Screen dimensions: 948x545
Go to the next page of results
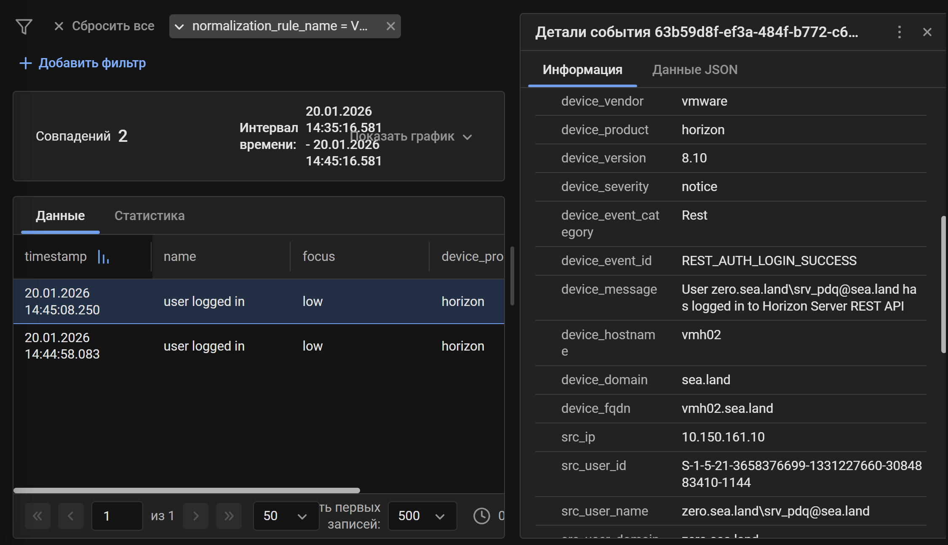pyautogui.click(x=195, y=516)
